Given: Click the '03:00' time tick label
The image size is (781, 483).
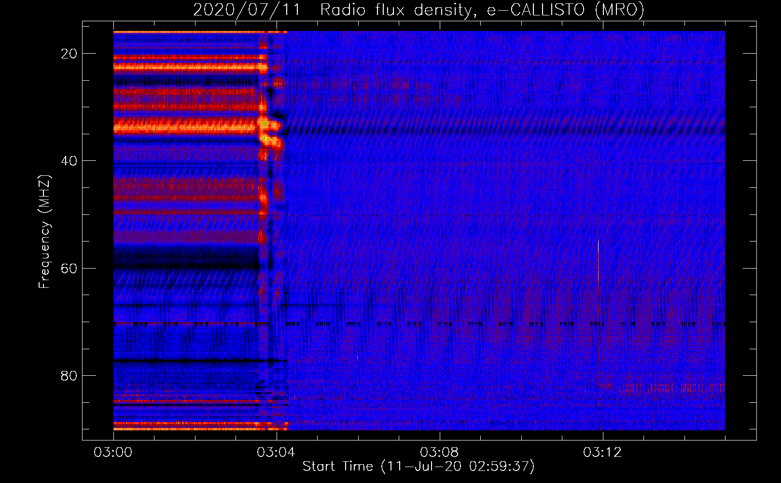Looking at the screenshot, I should pyautogui.click(x=113, y=453).
